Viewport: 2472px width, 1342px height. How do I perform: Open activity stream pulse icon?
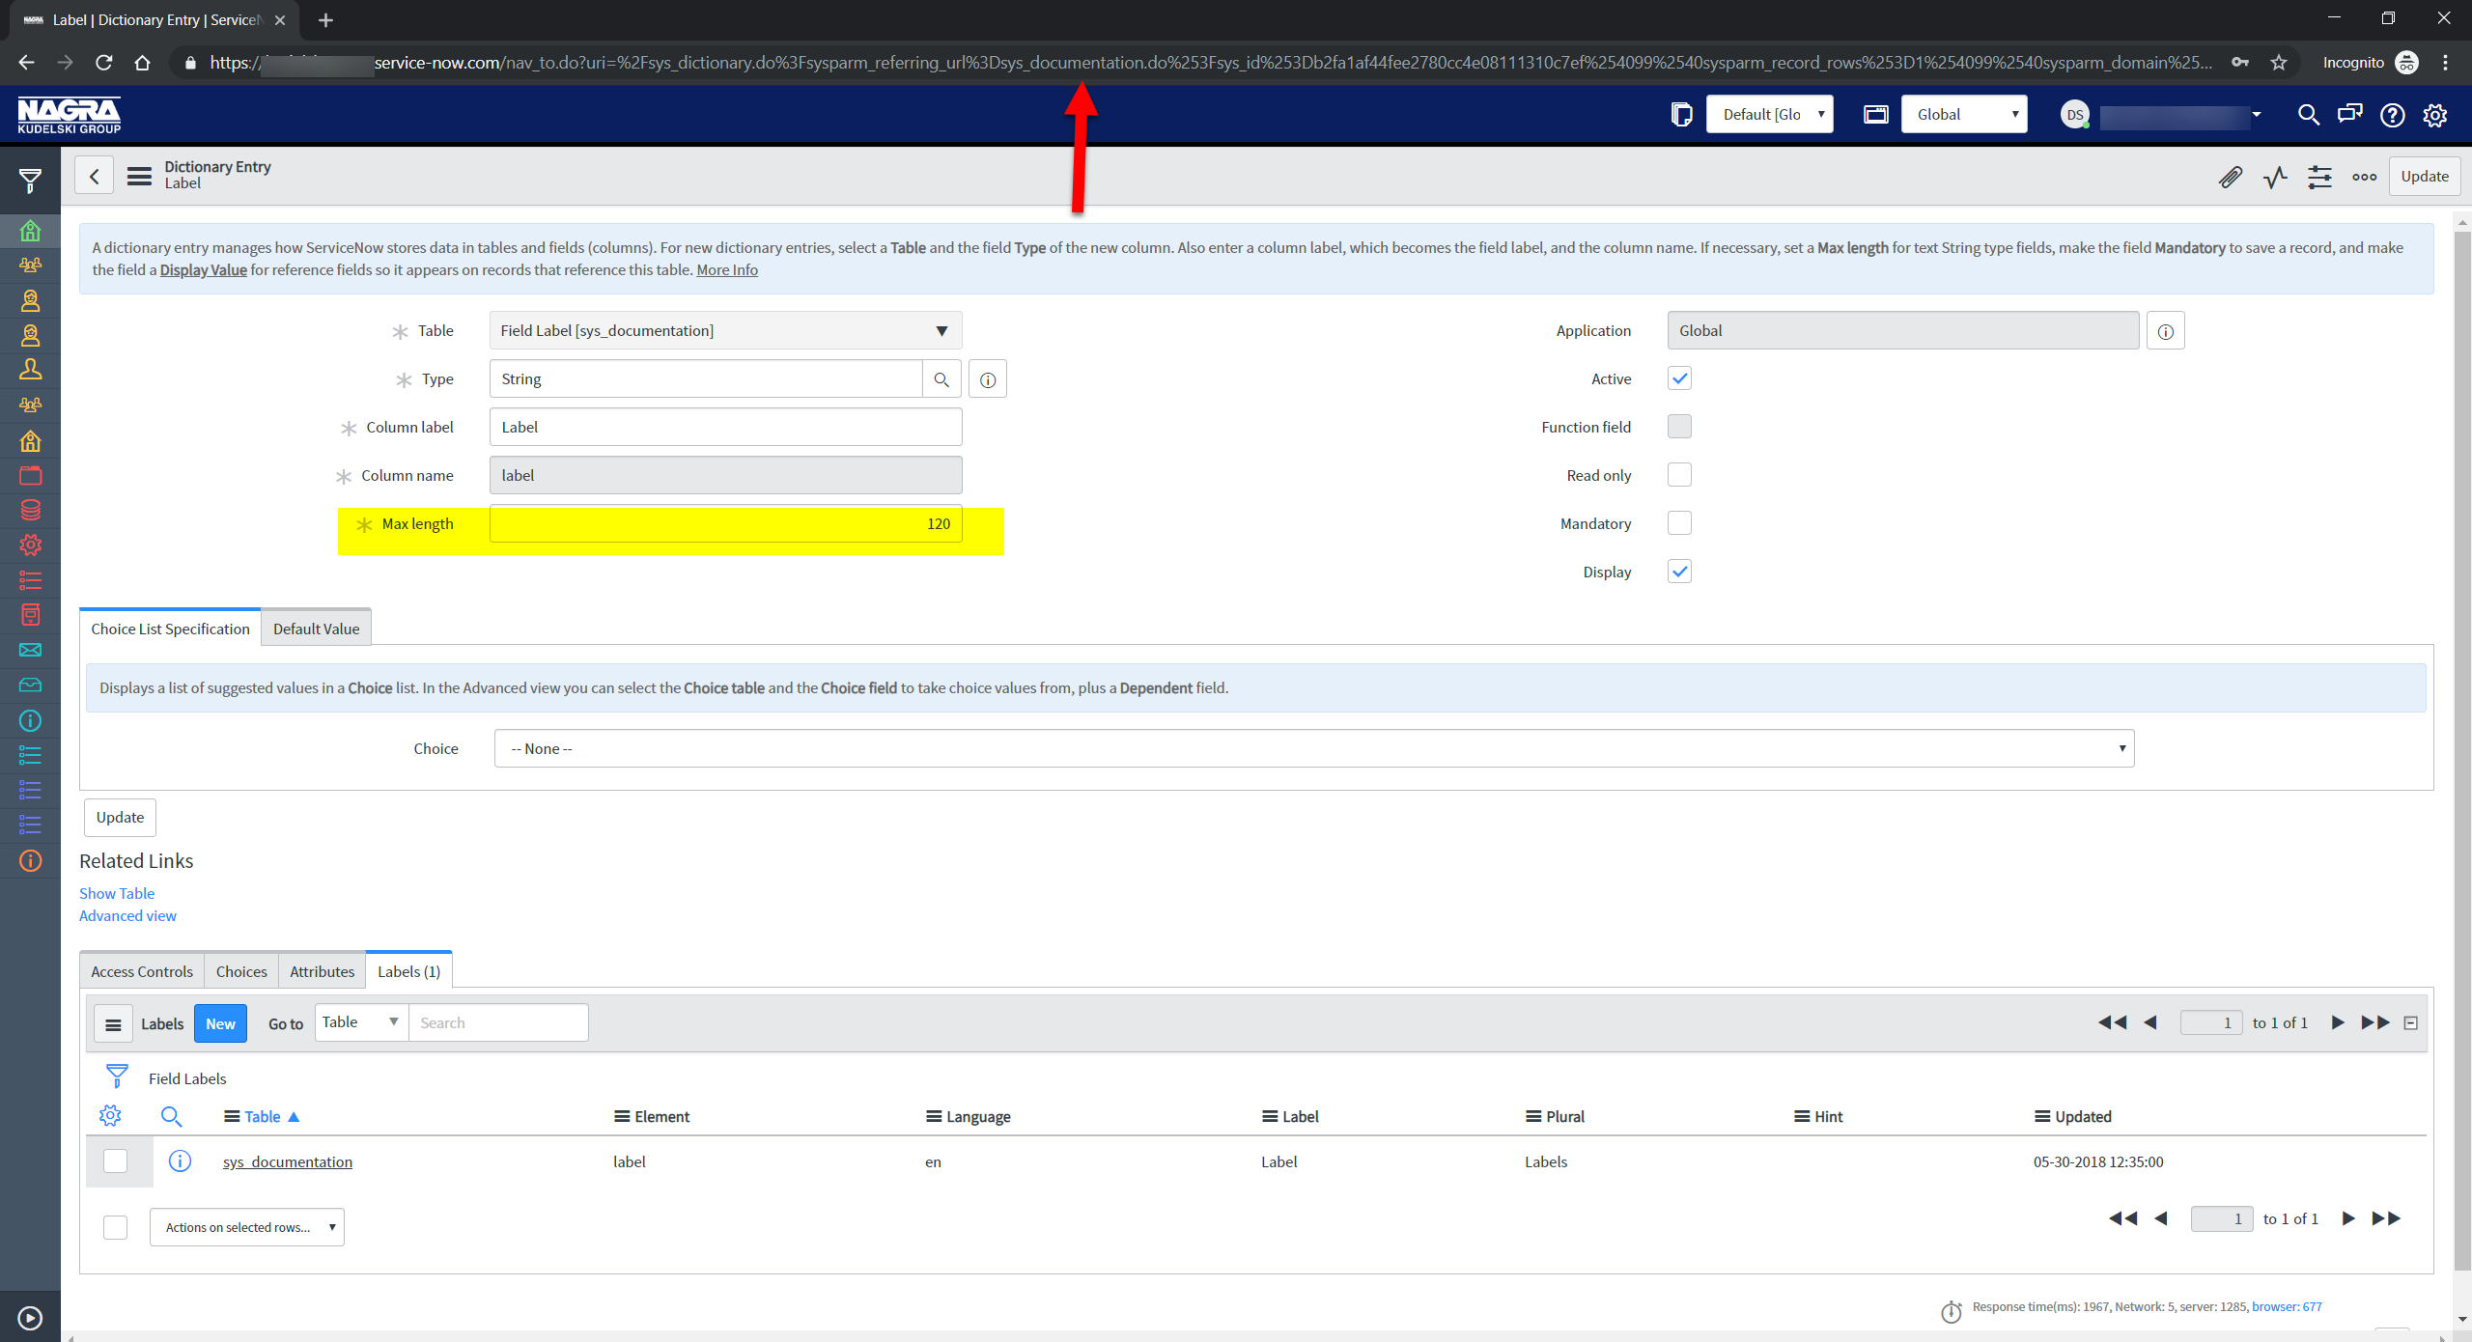[2275, 177]
